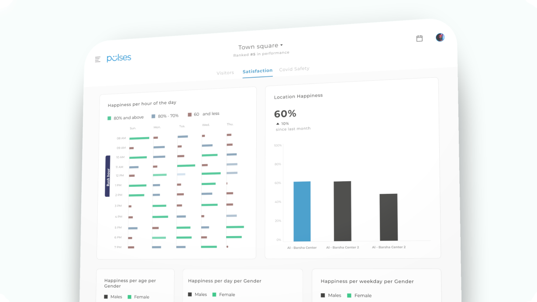
Task: Click the '1 PM' row label
Action: click(x=118, y=185)
